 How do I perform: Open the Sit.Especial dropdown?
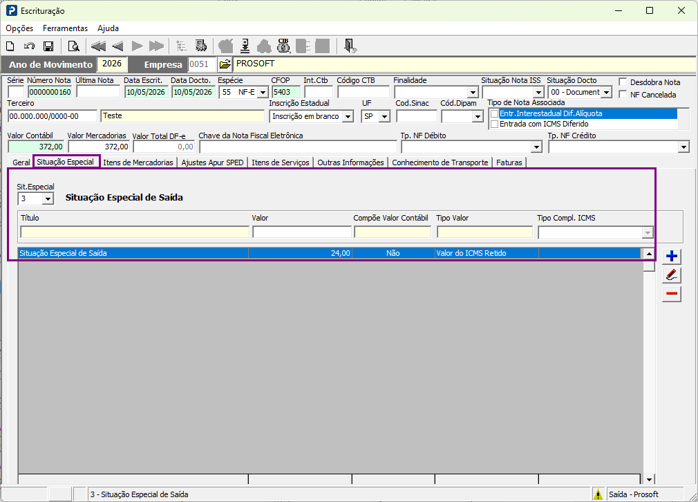coord(48,198)
